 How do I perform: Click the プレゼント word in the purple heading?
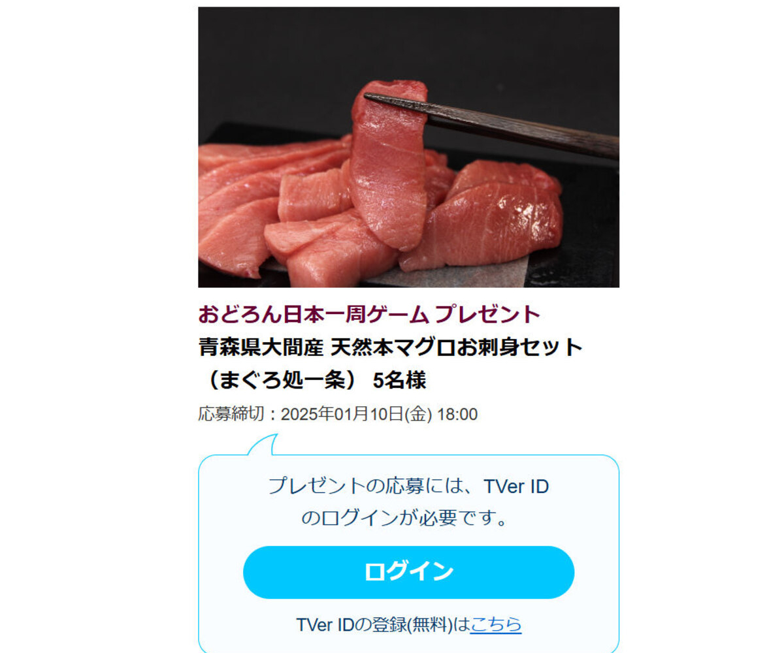pyautogui.click(x=488, y=314)
